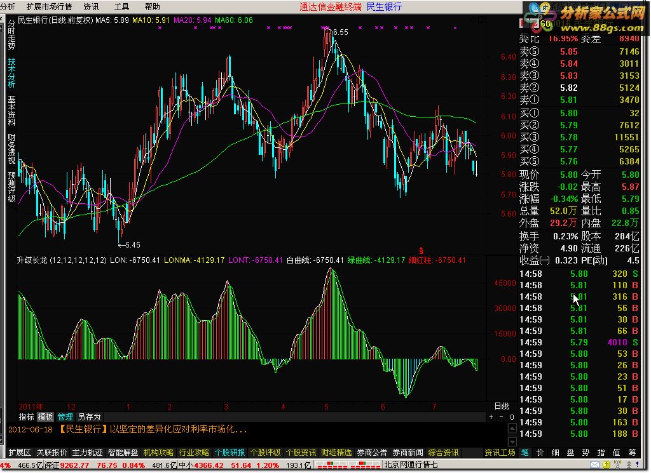Screen dimensions: 651x473
Task: Click the 模板 button
Action: tap(45, 417)
